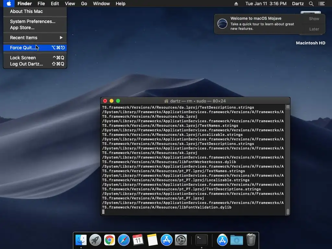Minimize Terminal with yellow button
Image resolution: width=332 pixels, height=249 pixels.
click(x=112, y=101)
